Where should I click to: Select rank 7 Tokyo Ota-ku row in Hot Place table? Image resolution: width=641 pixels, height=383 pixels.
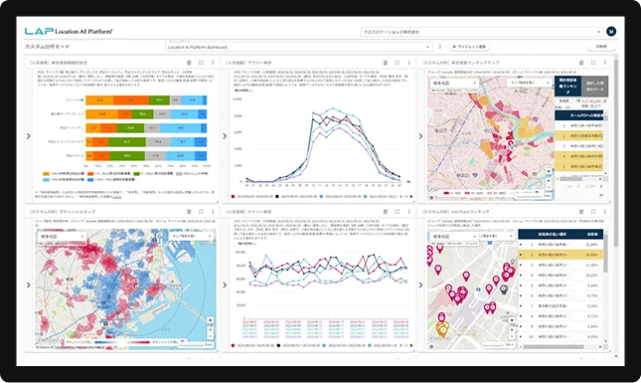click(x=561, y=305)
